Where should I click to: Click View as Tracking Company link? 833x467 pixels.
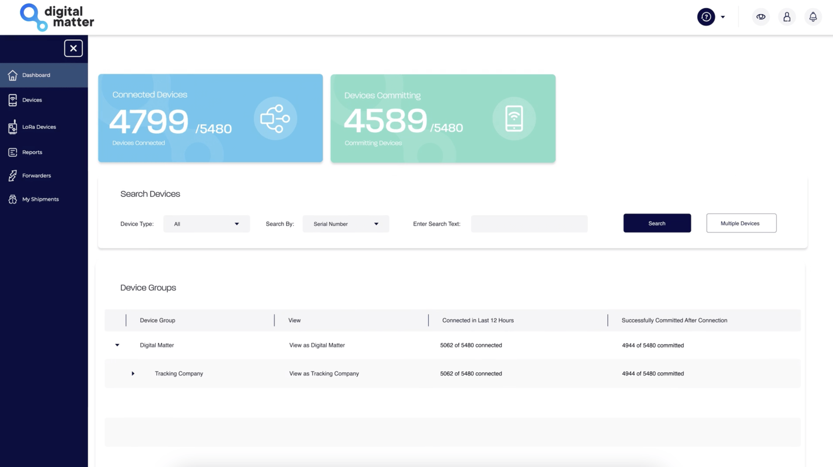(324, 374)
